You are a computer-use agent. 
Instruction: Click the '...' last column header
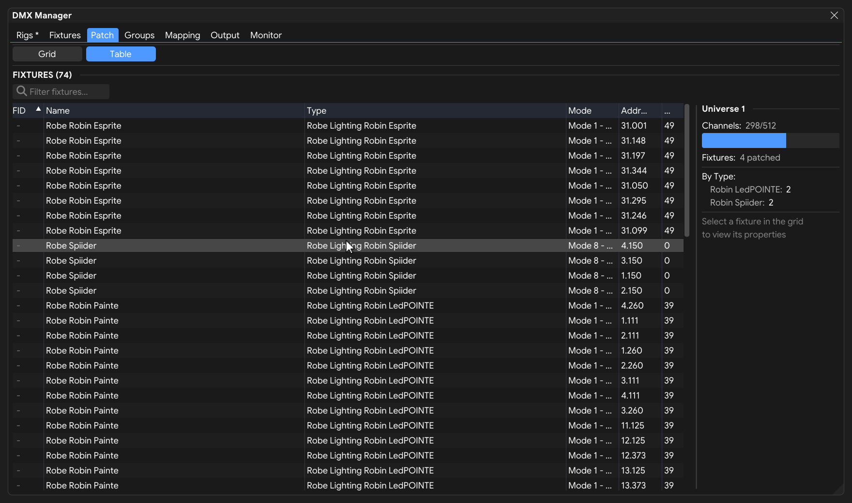tap(672, 111)
